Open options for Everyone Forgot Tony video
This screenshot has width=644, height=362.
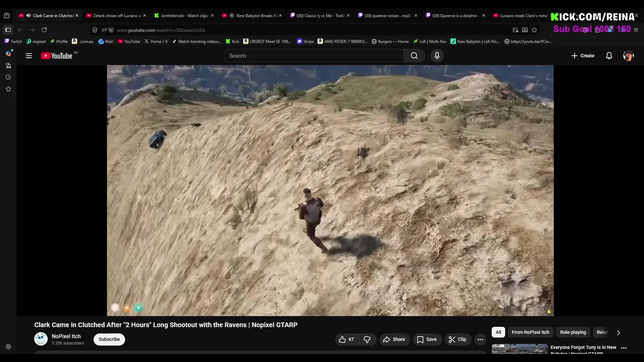click(x=624, y=348)
